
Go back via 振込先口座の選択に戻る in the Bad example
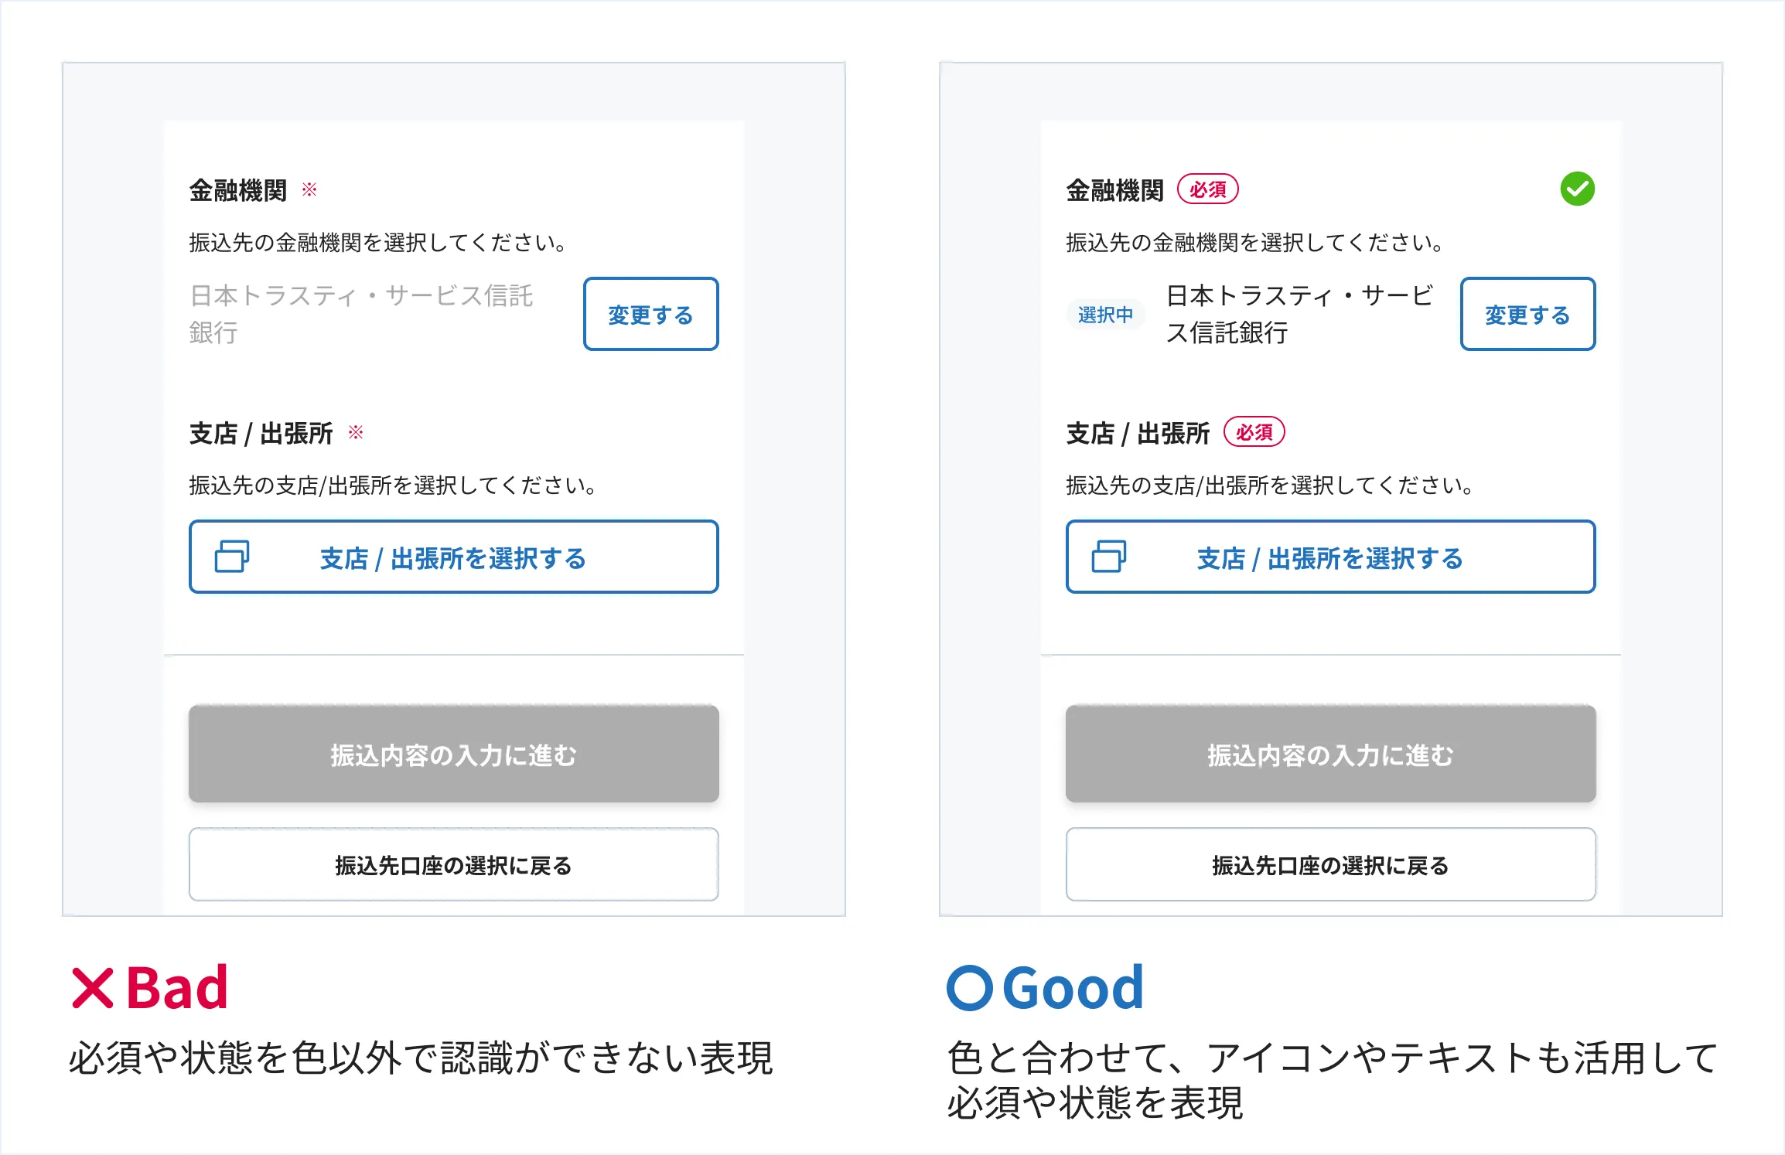click(453, 865)
